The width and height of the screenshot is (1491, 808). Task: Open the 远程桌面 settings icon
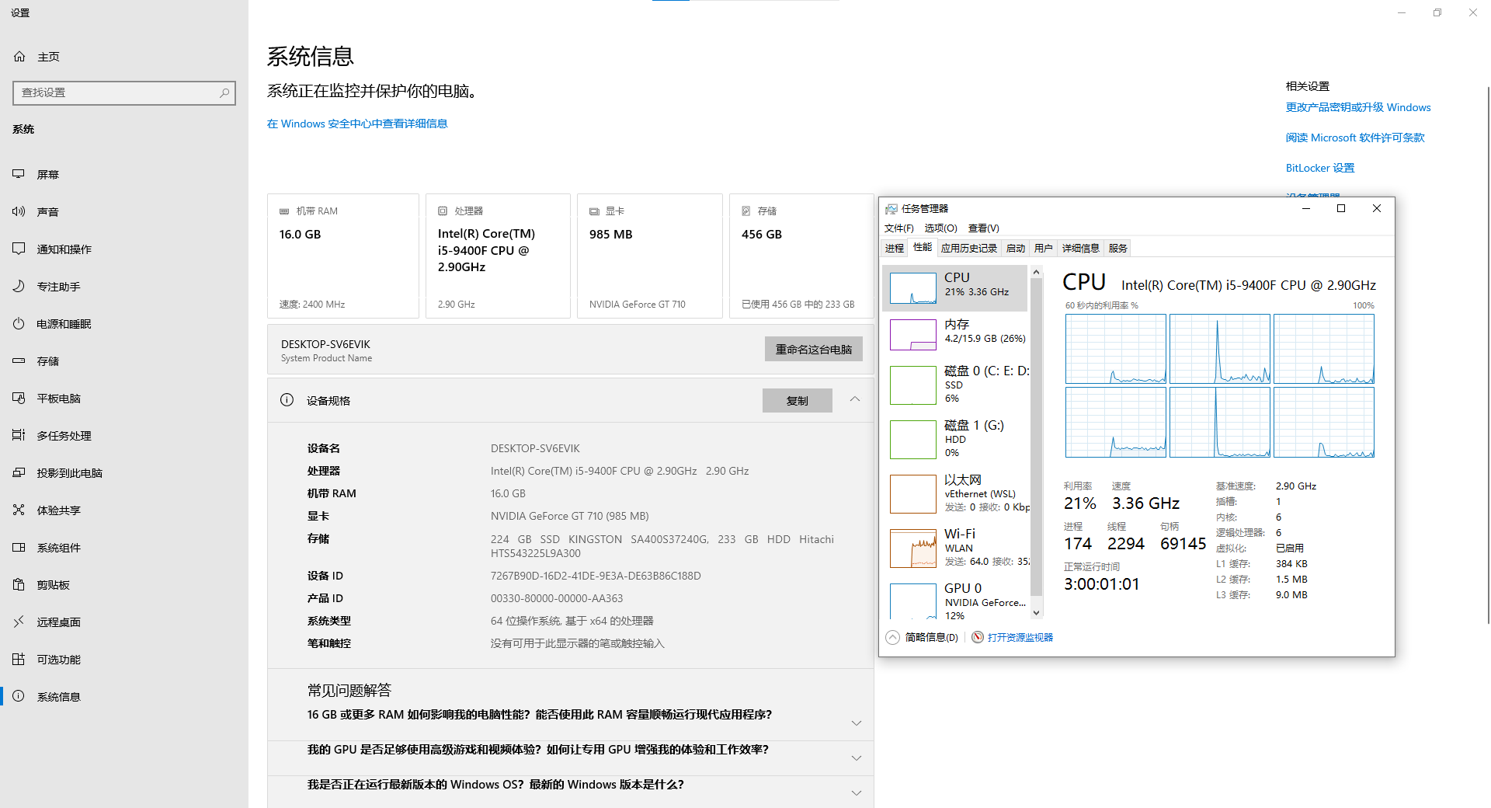click(19, 622)
